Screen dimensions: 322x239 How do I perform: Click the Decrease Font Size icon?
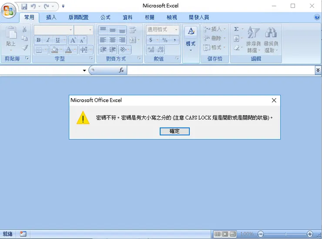click(82, 40)
